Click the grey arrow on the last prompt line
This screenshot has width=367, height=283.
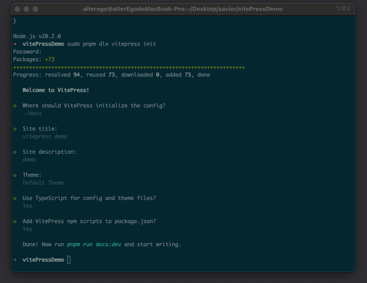tap(15, 259)
